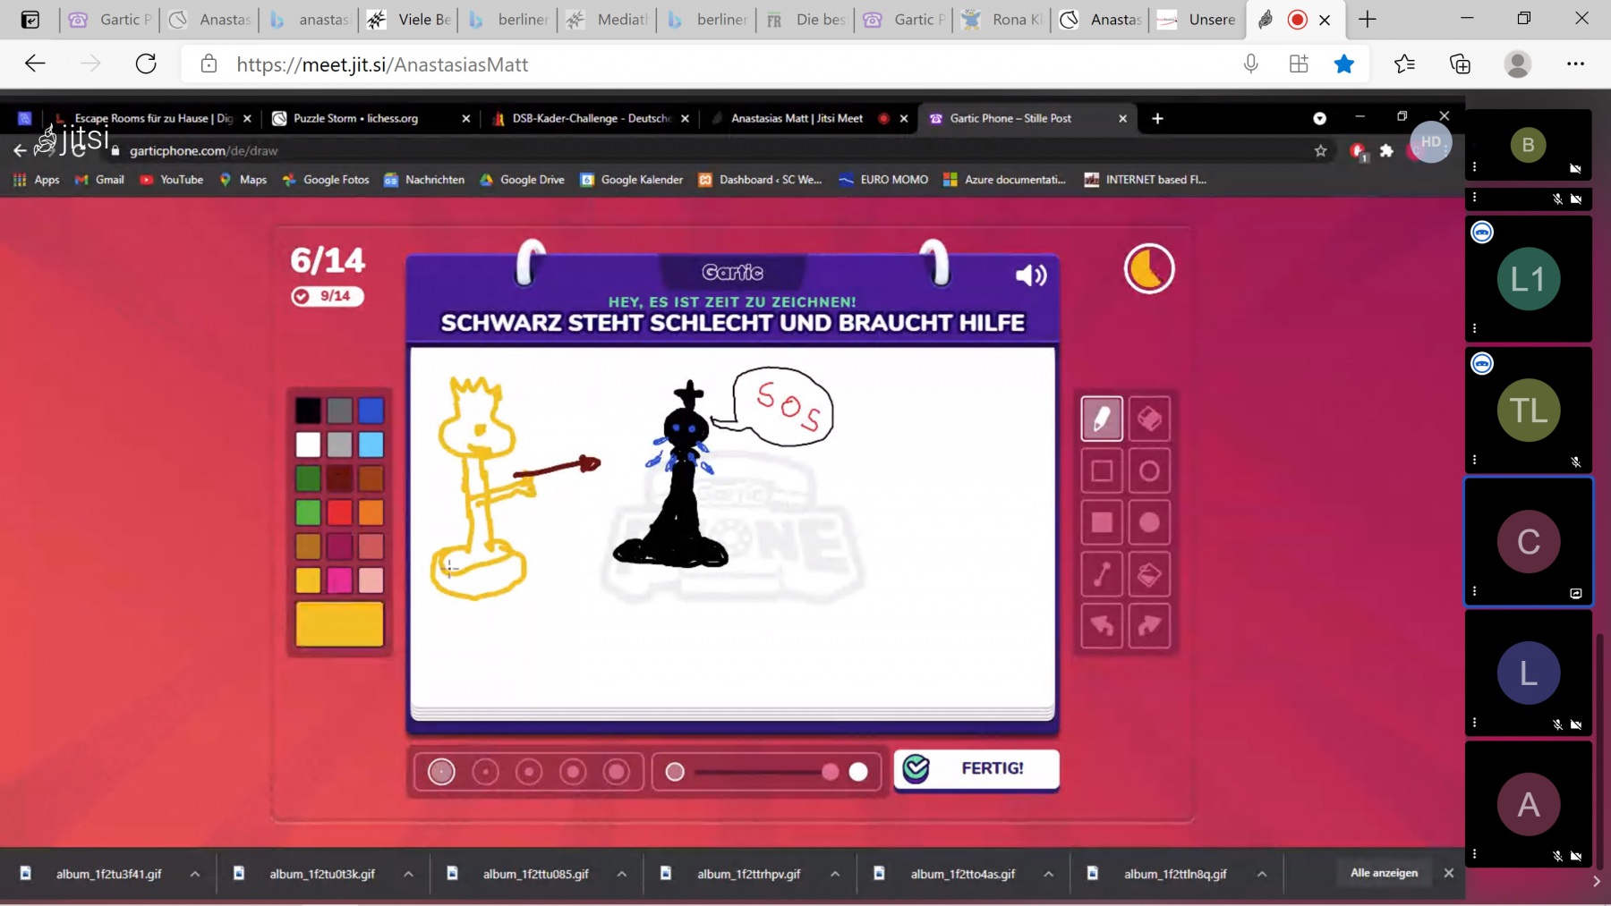1611x906 pixels.
Task: Click the FERTIG! button
Action: 976,768
